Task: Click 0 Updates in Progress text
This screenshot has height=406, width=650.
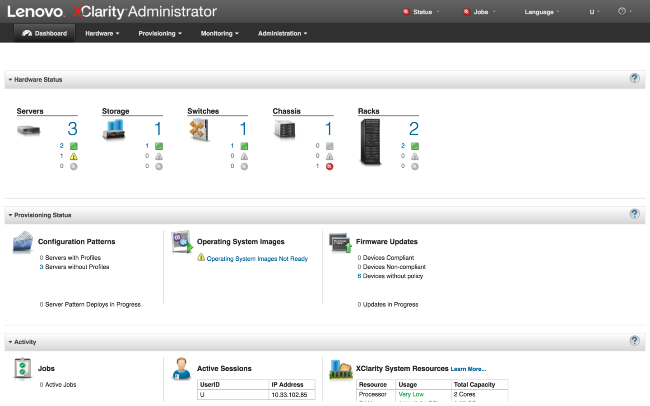Action: (x=388, y=304)
